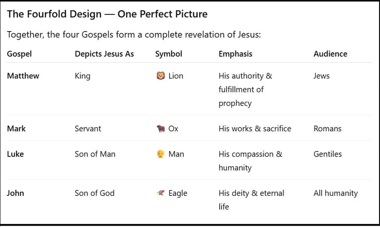Click the Fourfold Design heading
380x227 pixels.
(107, 14)
